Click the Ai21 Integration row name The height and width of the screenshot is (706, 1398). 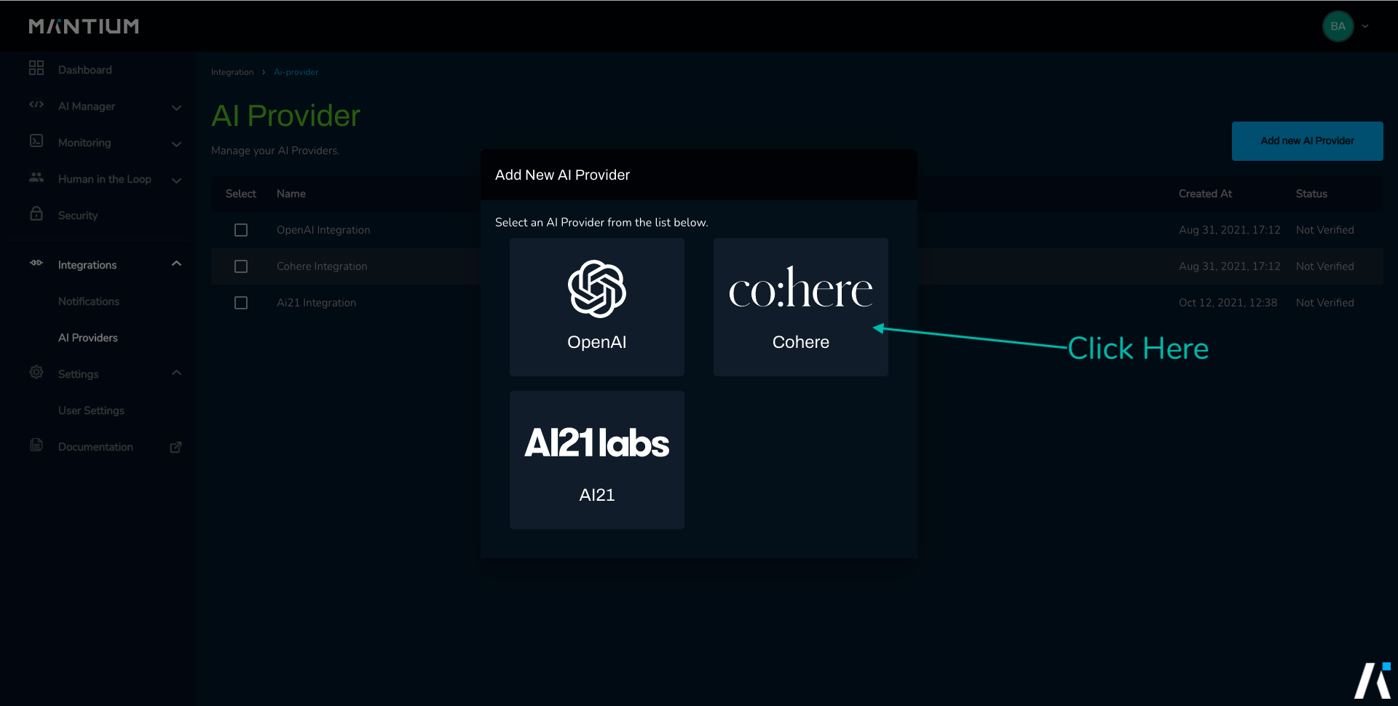(316, 303)
